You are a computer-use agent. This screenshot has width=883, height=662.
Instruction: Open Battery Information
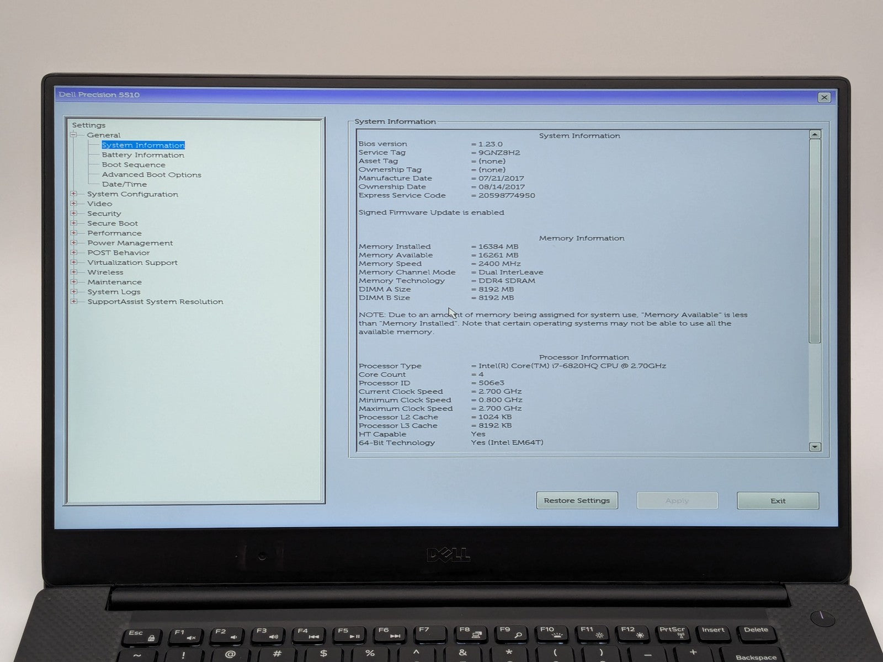pyautogui.click(x=143, y=155)
